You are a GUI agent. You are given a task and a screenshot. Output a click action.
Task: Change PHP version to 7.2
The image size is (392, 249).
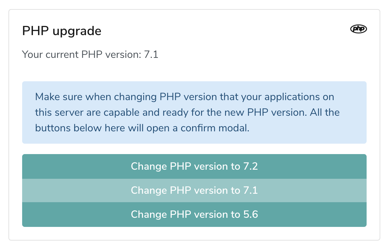(194, 166)
